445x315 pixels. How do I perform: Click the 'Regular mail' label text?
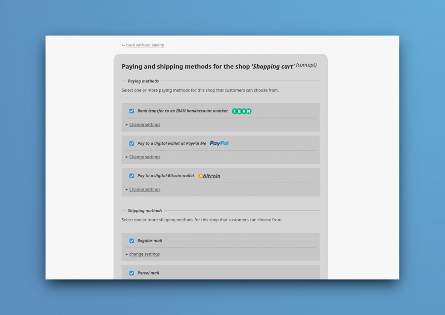pyautogui.click(x=149, y=241)
